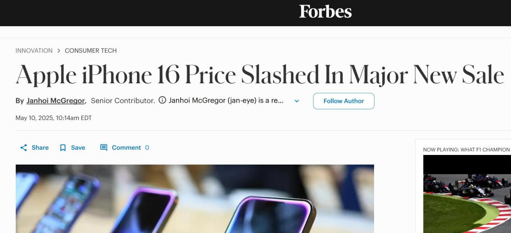Click the comment count number zero
The height and width of the screenshot is (233, 511).
click(x=147, y=148)
